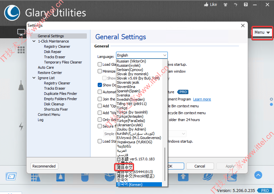
Task: Click the browser globe icon in bottom dock
Action: [x=207, y=177]
